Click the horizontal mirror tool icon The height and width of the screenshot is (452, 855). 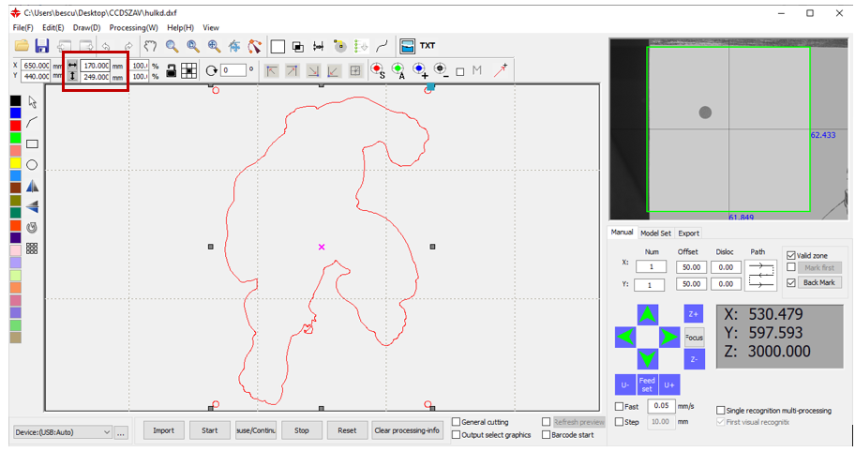32,186
